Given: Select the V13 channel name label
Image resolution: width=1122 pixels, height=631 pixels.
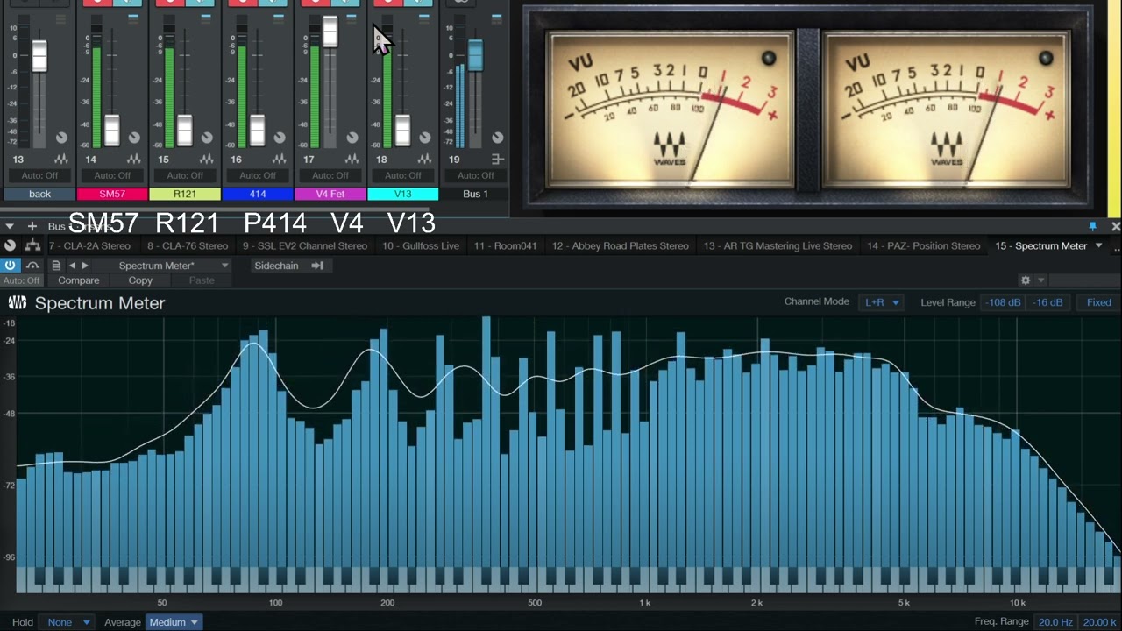Looking at the screenshot, I should click(x=403, y=194).
